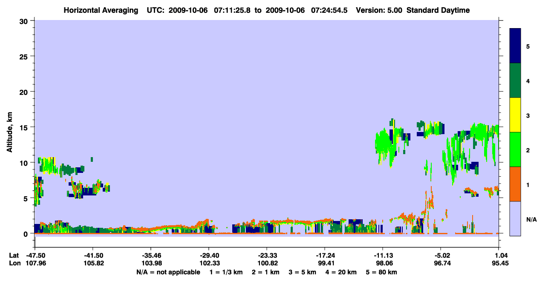Click latitude value -47.50

pyautogui.click(x=35, y=255)
